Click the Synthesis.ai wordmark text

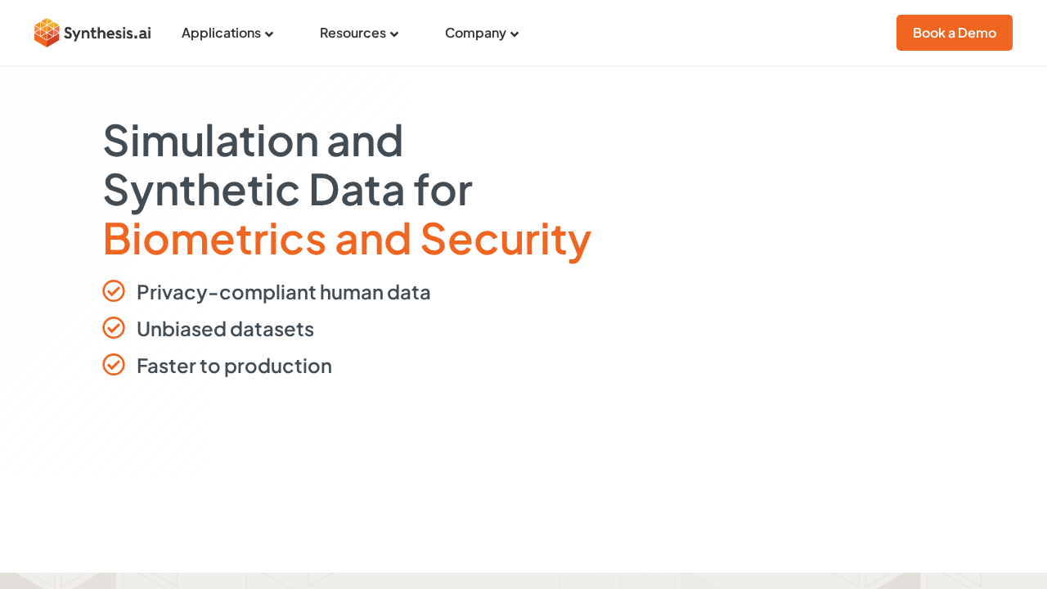click(x=106, y=34)
